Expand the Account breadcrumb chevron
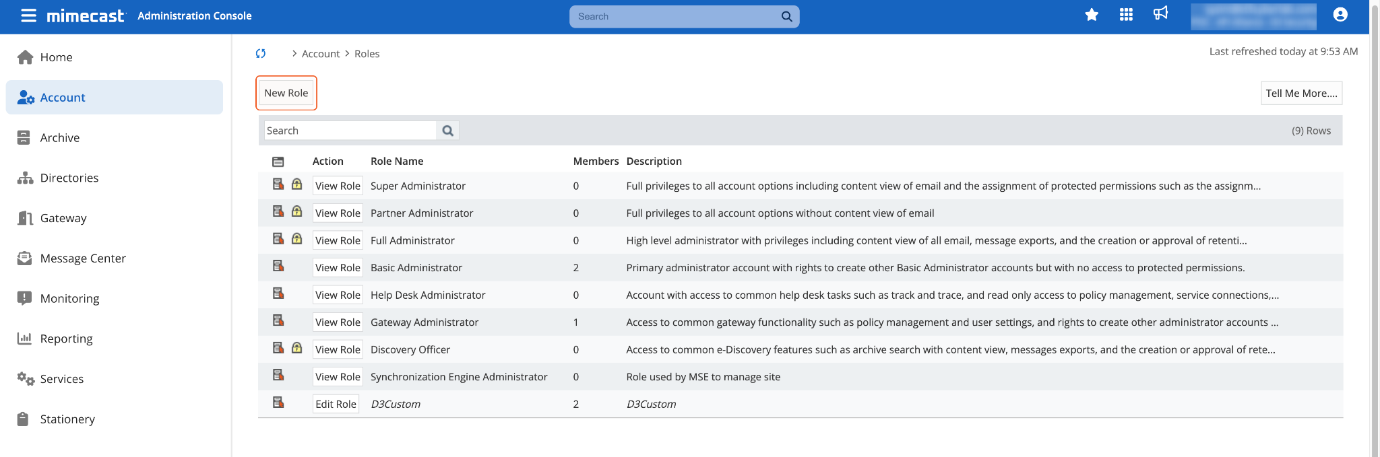Image resolution: width=1380 pixels, height=457 pixels. coord(294,53)
